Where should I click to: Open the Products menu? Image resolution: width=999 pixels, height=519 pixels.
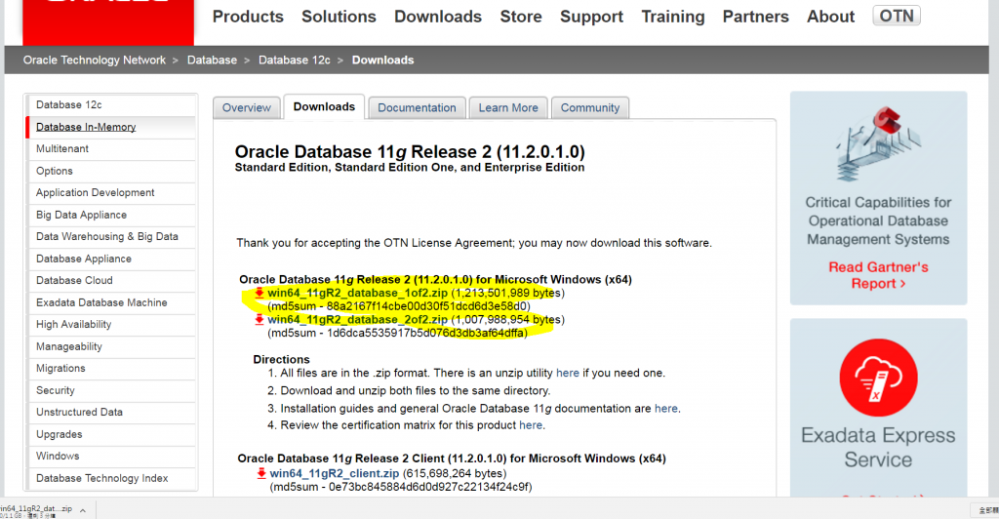248,17
